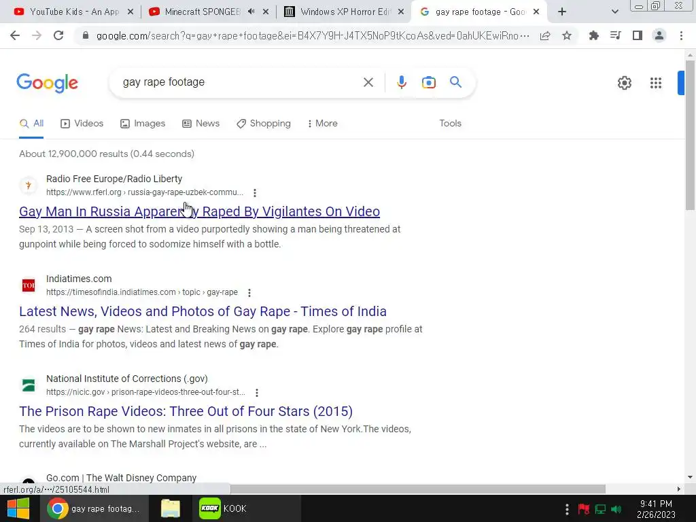Reload the current page
696x522 pixels.
[58, 35]
